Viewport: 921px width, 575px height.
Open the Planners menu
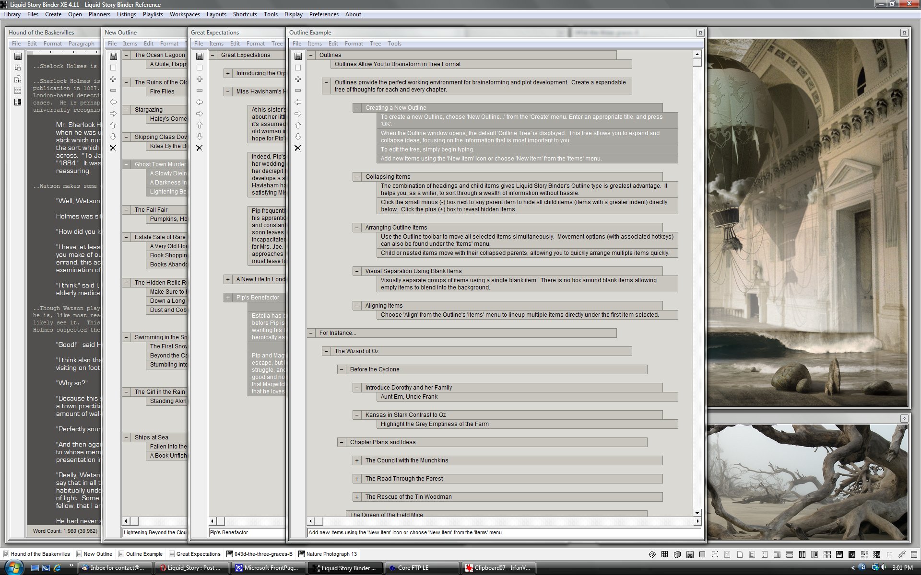(x=99, y=14)
